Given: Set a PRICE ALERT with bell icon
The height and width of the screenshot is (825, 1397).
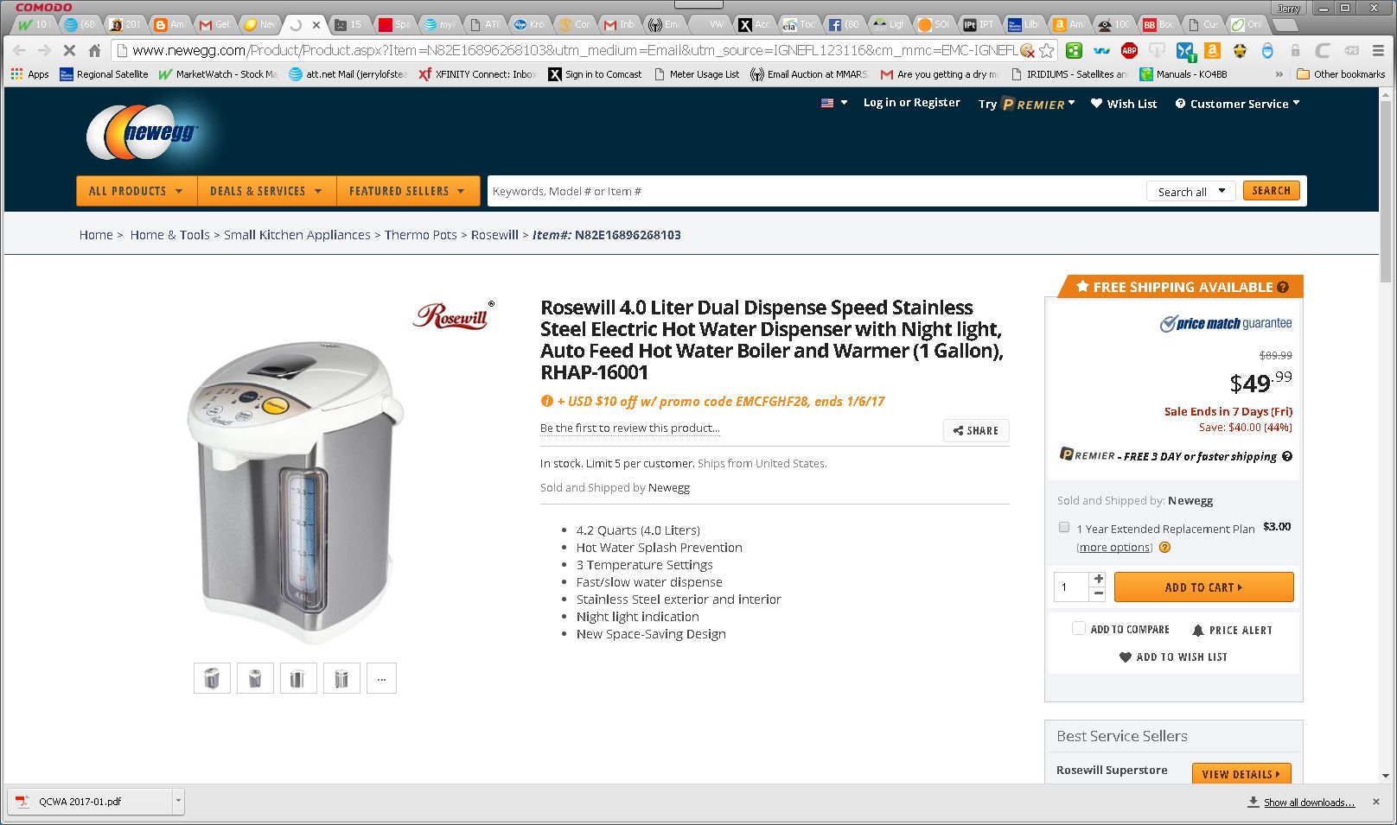Looking at the screenshot, I should pyautogui.click(x=1232, y=630).
